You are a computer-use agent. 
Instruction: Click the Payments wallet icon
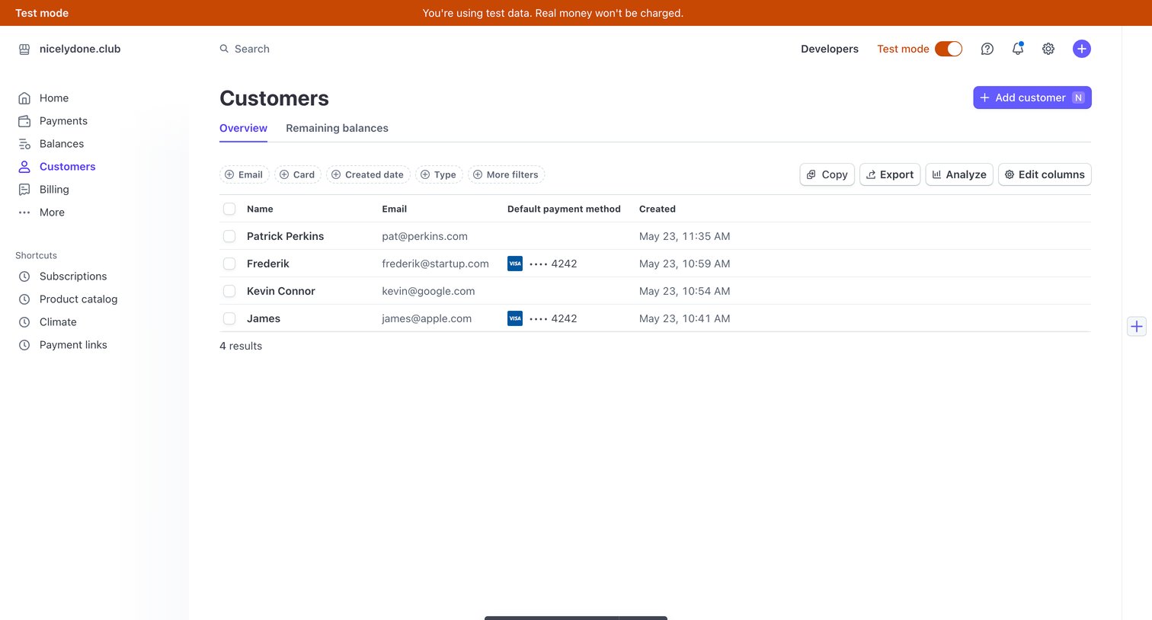pyautogui.click(x=24, y=121)
